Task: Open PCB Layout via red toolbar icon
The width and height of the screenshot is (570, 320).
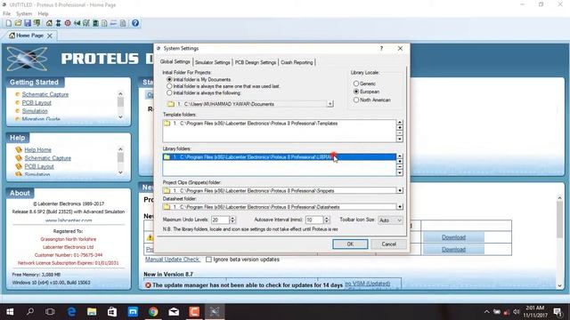Action: point(68,23)
